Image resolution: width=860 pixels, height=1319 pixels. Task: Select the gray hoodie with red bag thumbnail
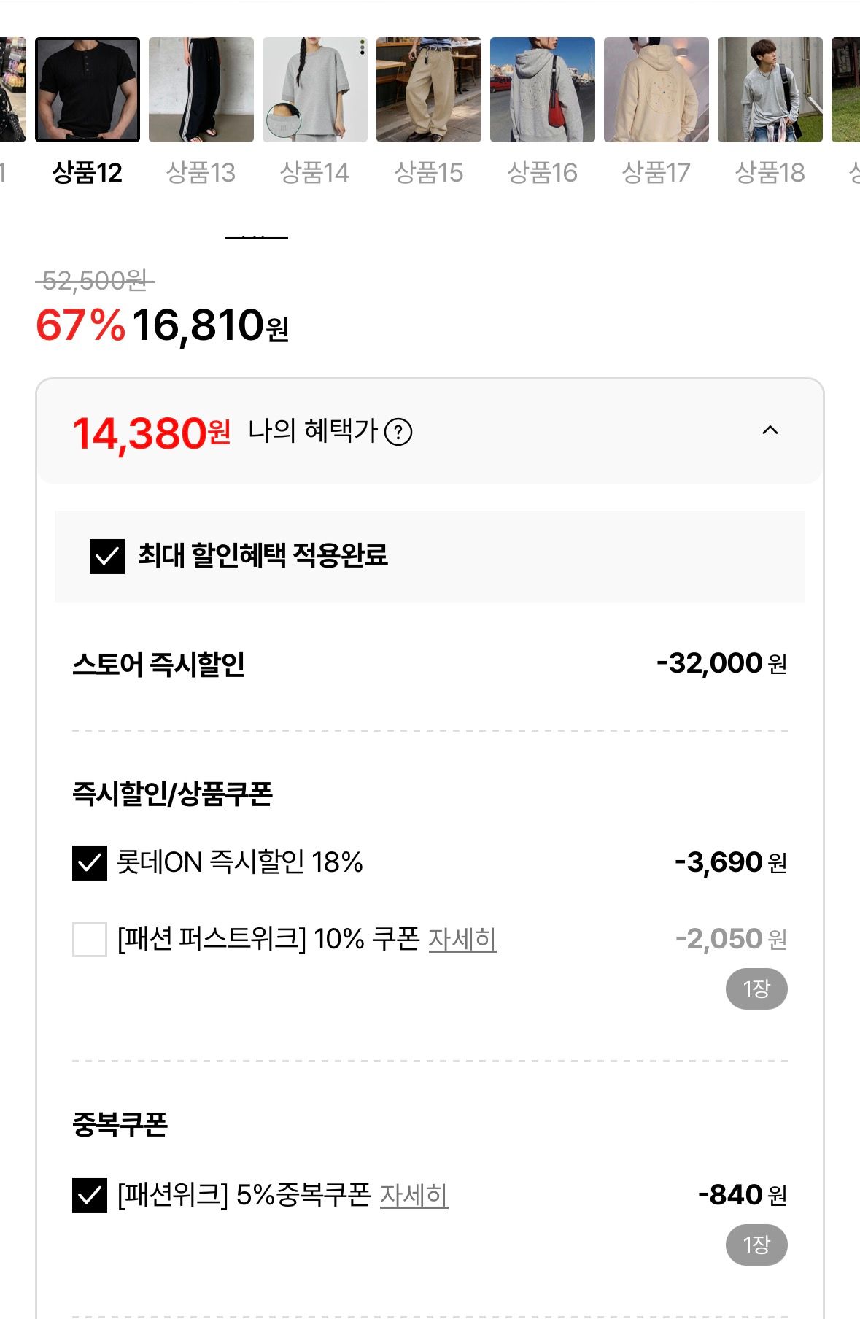point(543,90)
